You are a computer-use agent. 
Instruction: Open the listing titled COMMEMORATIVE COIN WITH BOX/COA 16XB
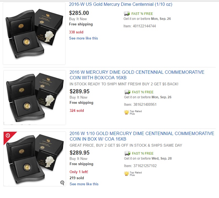[137, 75]
